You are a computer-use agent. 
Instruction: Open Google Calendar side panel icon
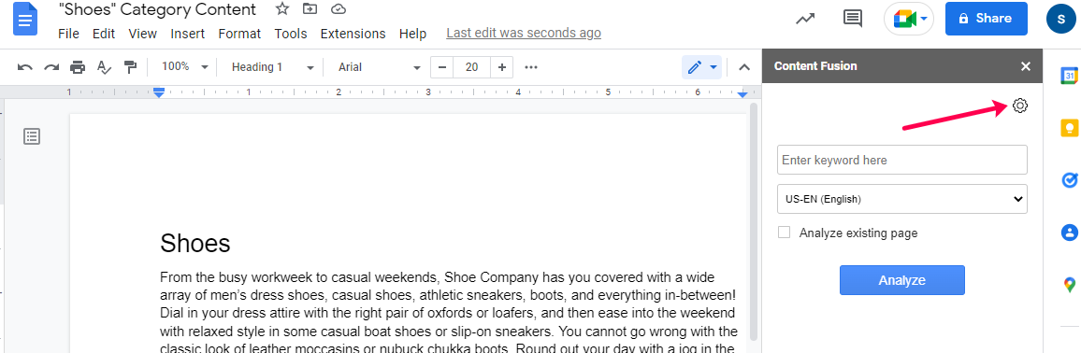pyautogui.click(x=1069, y=76)
